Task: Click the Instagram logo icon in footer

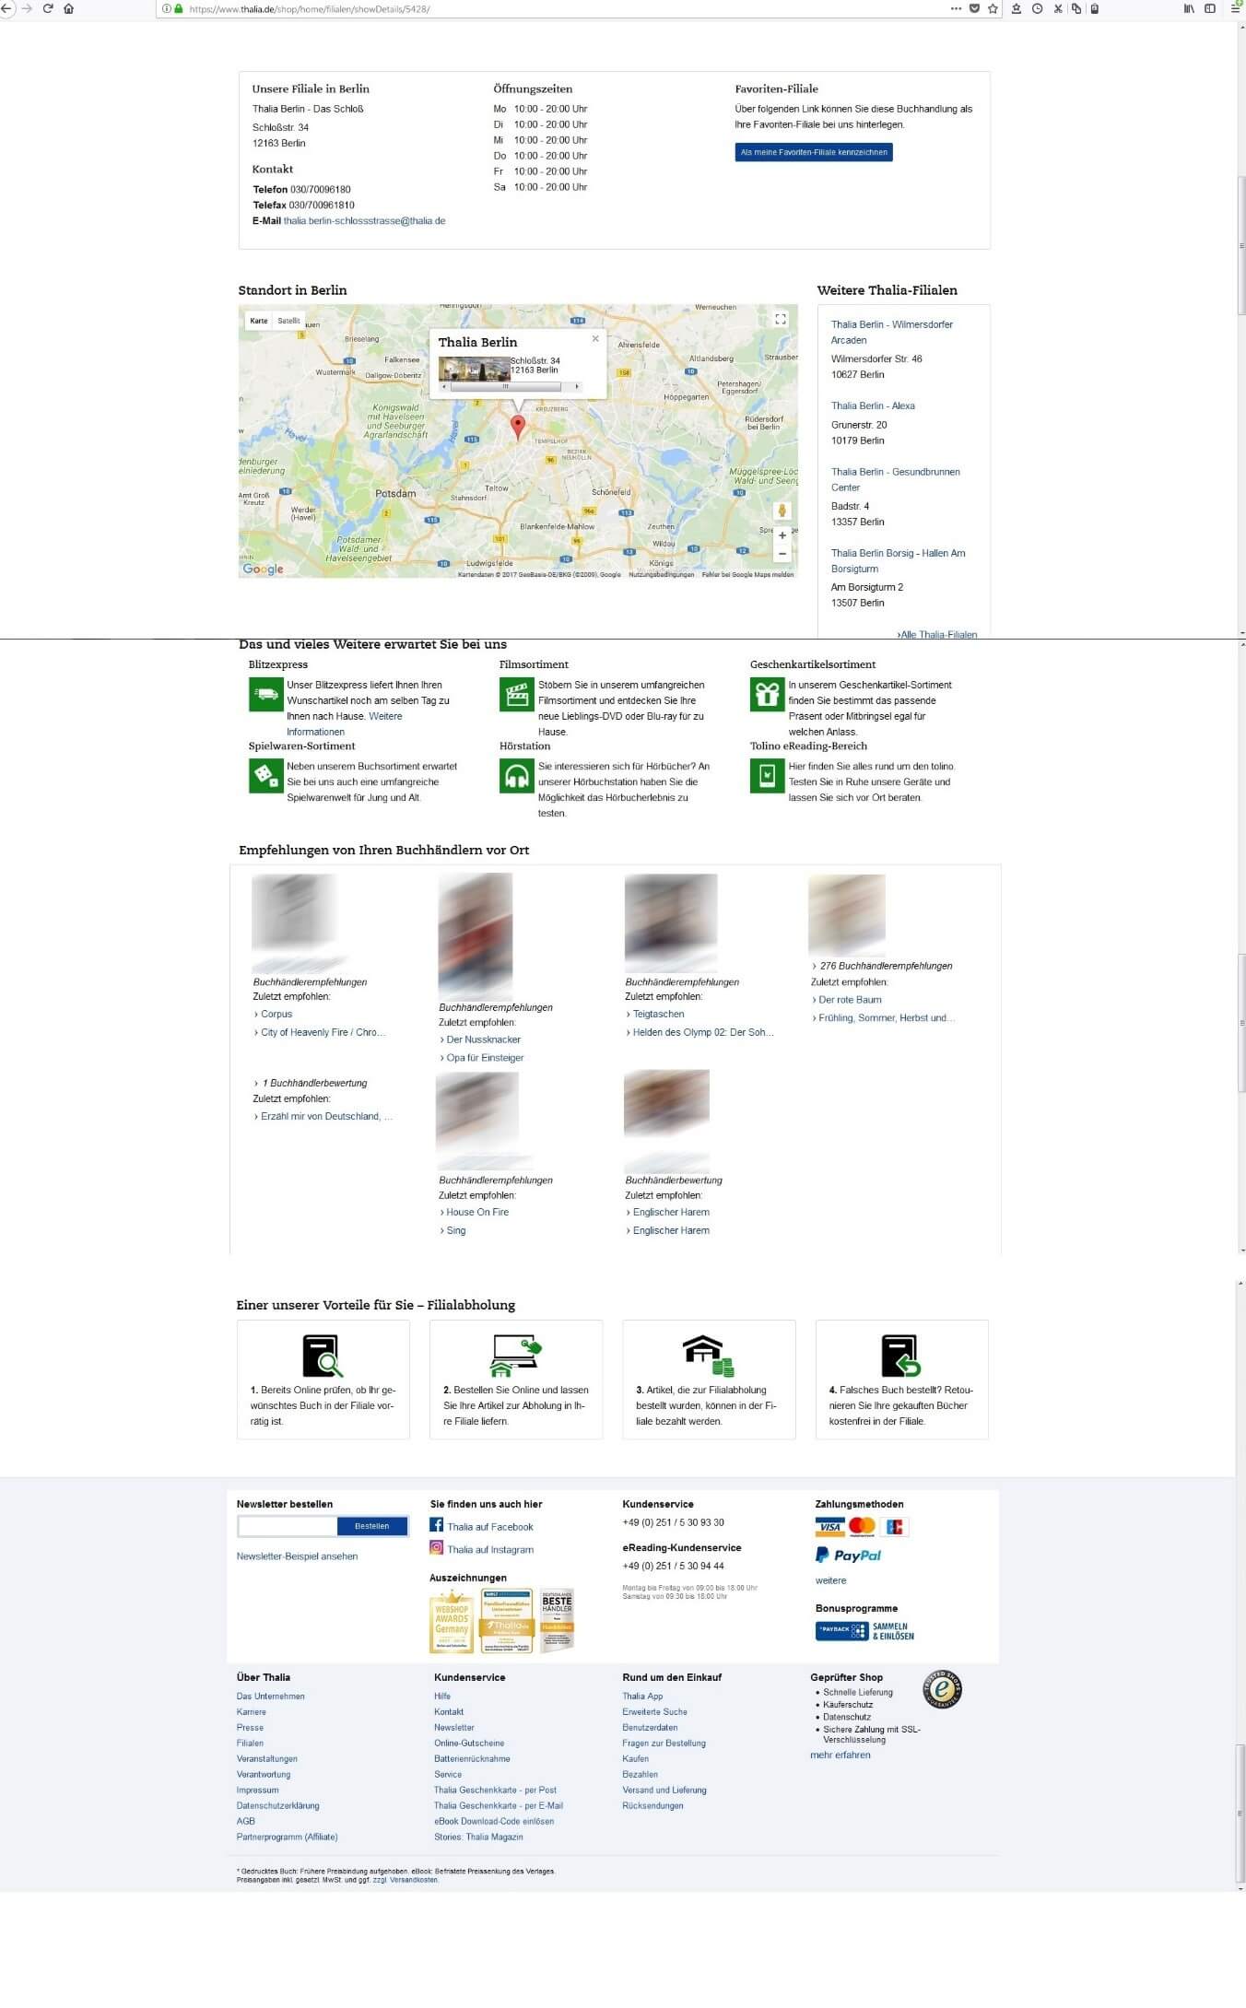Action: (x=437, y=1548)
